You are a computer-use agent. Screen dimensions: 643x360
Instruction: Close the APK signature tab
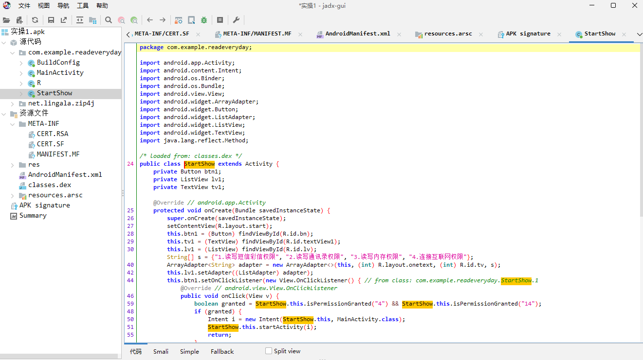point(559,34)
